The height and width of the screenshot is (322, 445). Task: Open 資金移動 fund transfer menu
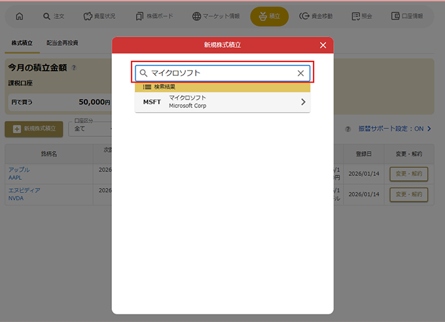click(x=316, y=16)
